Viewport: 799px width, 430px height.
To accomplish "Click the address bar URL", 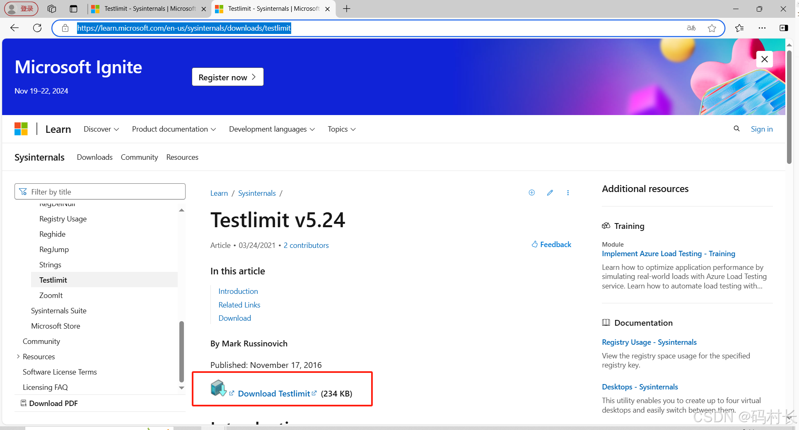I will coord(184,28).
